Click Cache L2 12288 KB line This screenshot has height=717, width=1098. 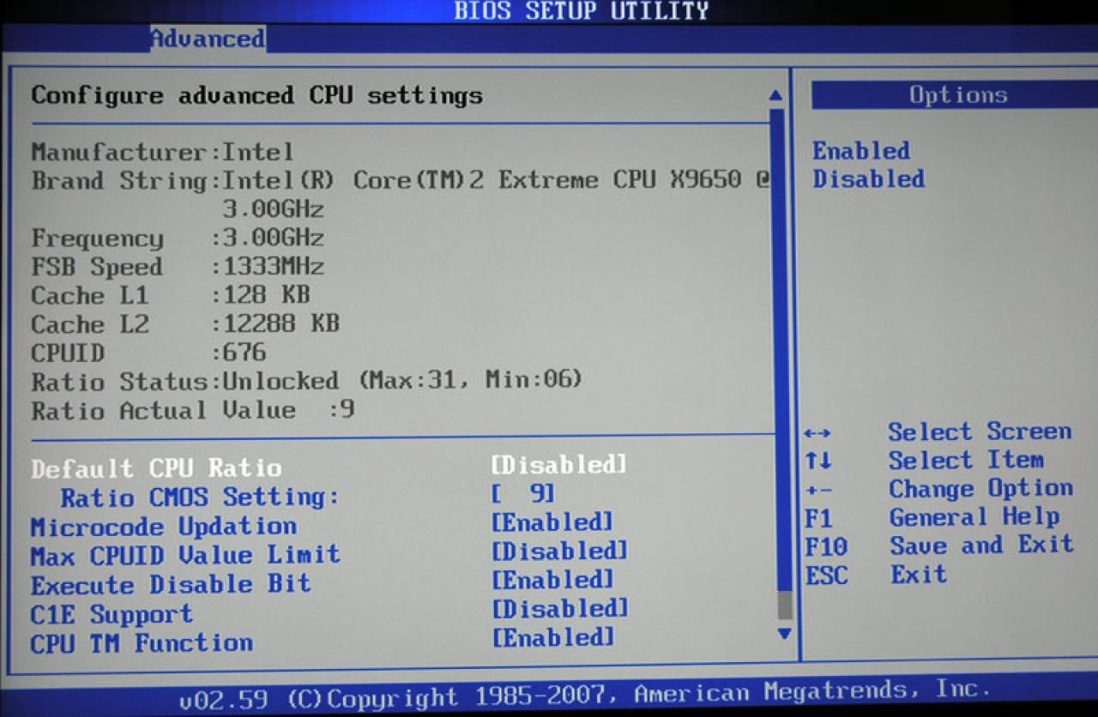pos(185,324)
